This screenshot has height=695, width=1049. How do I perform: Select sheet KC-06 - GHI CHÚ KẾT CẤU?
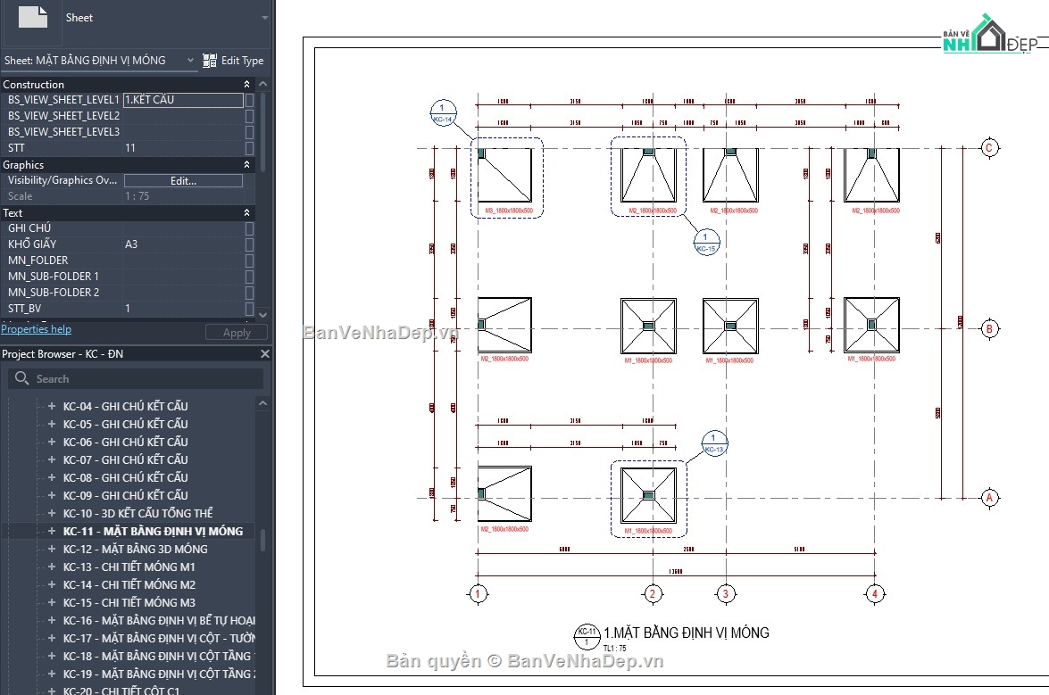(x=125, y=442)
